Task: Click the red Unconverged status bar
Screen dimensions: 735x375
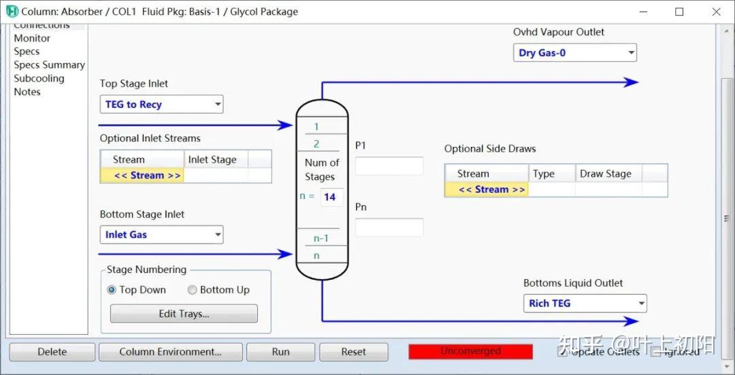Action: tap(471, 352)
